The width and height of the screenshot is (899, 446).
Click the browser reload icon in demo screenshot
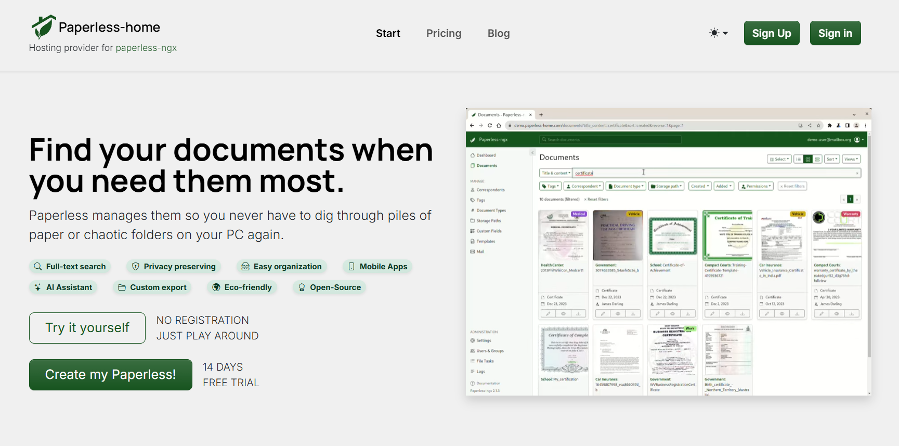(490, 125)
